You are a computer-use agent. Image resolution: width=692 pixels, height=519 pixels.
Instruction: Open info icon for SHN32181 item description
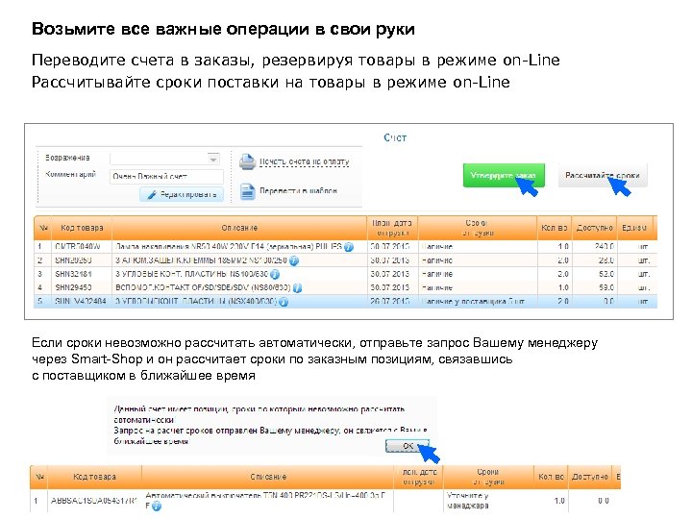point(275,275)
